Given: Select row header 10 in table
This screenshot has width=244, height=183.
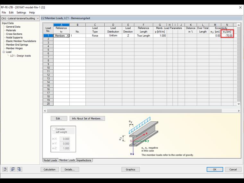Looking at the screenshot, I should 48,68.
